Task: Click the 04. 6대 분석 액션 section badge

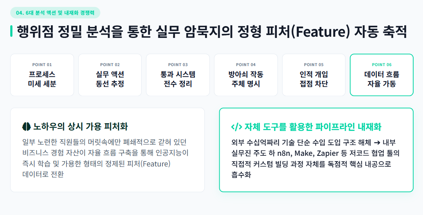Action: pos(55,13)
